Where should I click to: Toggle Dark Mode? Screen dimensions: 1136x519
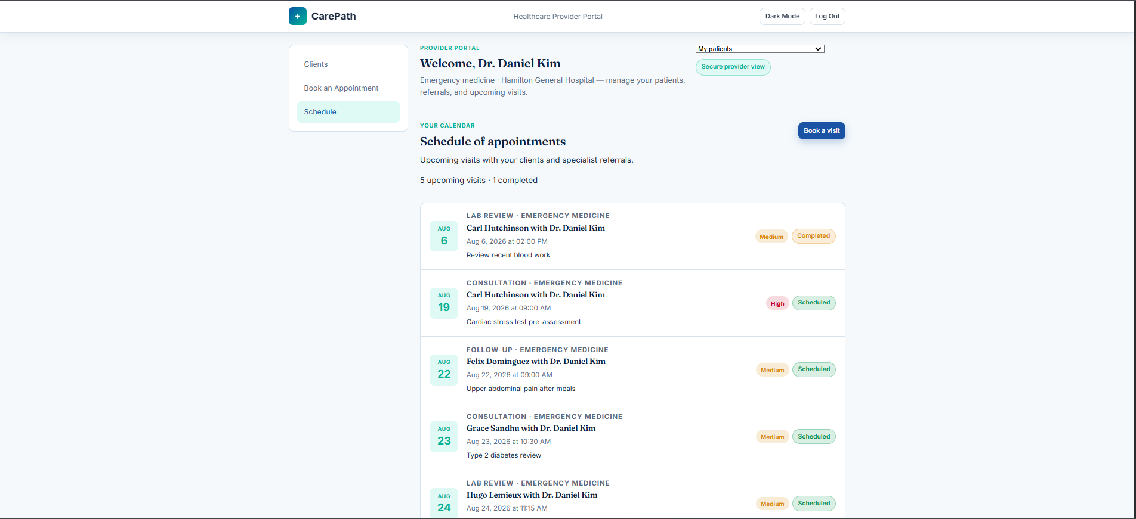[x=782, y=16]
